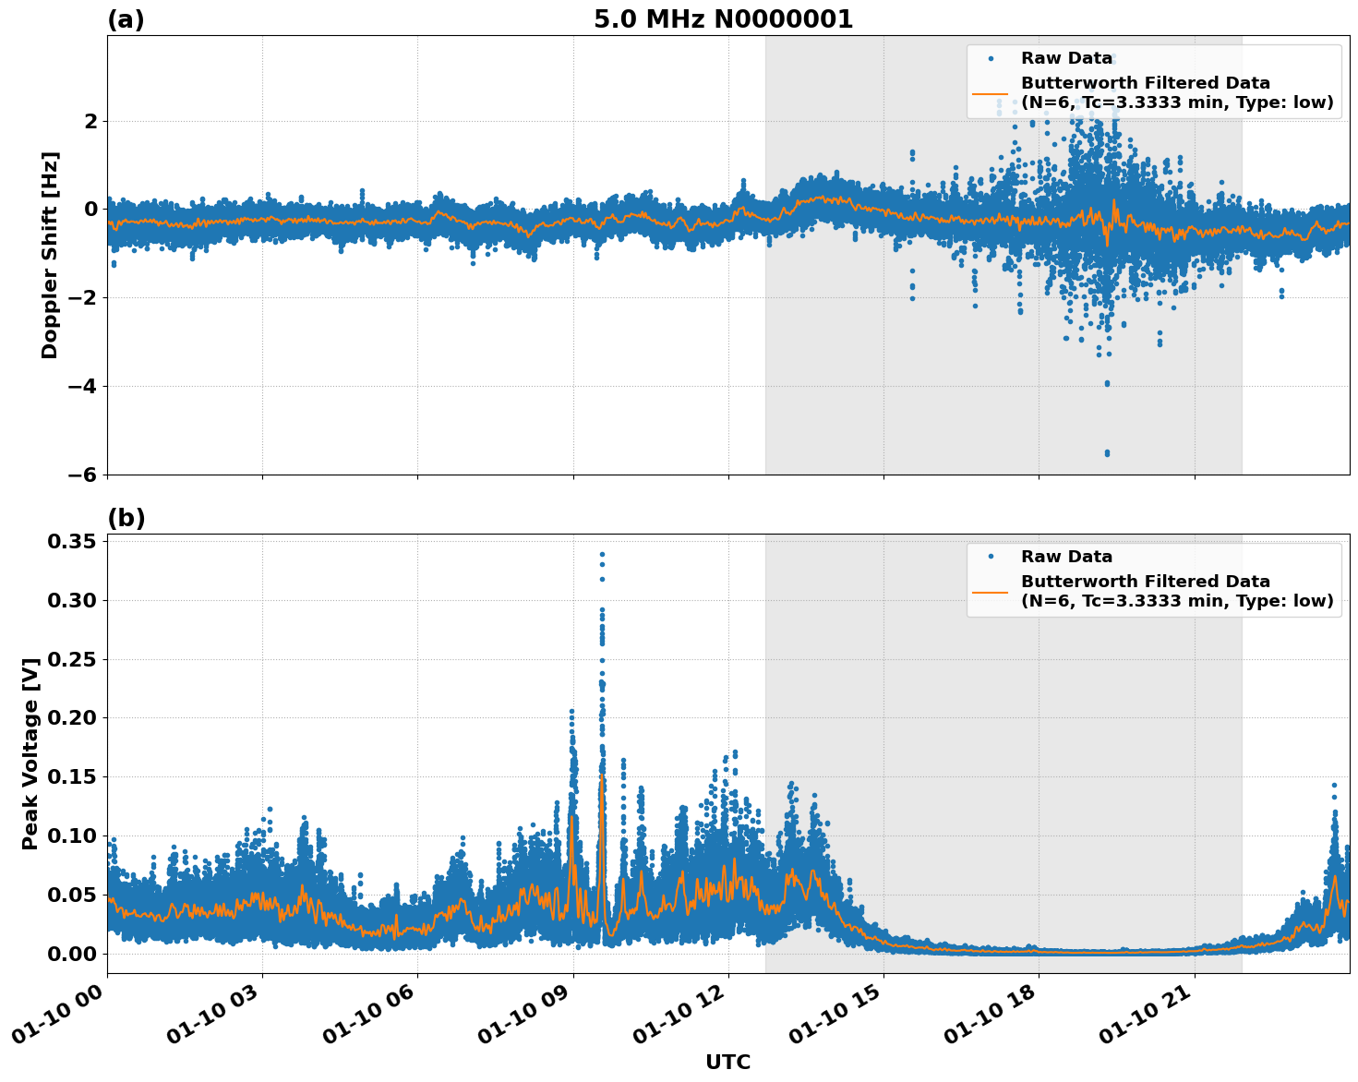Select the title 5.0 MHz N0000001
Image resolution: width=1358 pixels, height=1082 pixels.
pos(723,17)
